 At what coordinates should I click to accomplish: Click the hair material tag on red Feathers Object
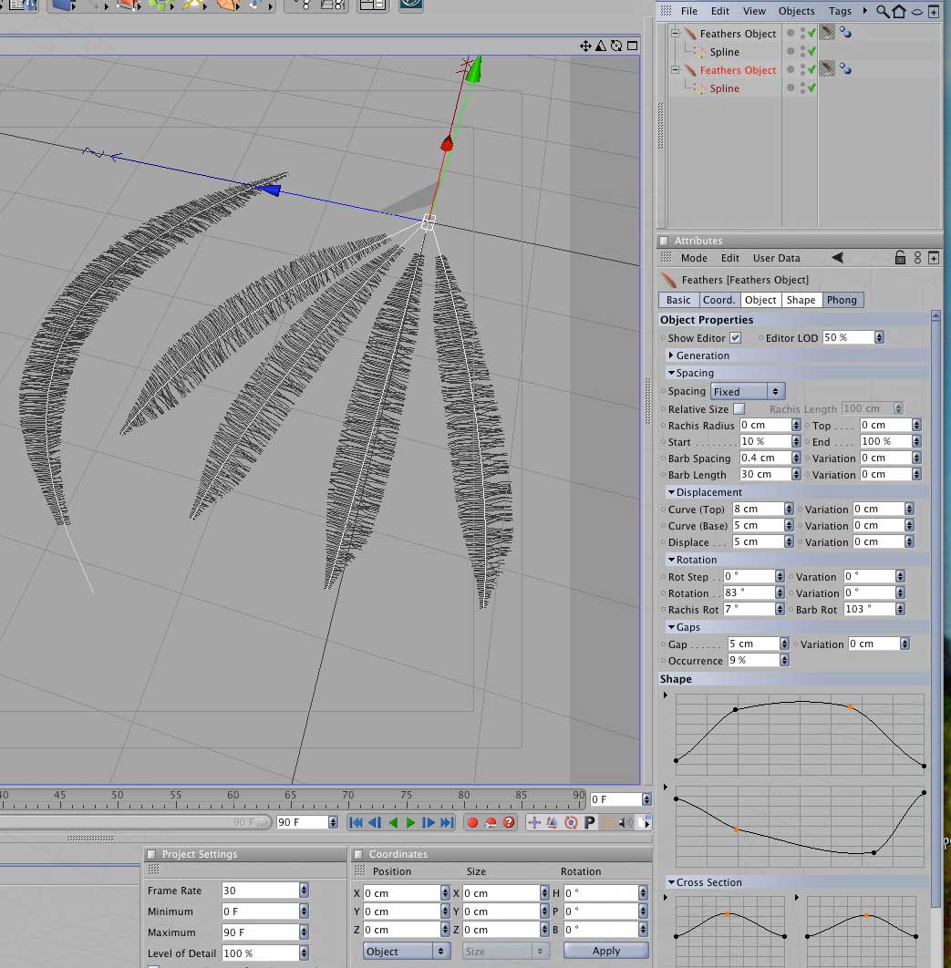pyautogui.click(x=827, y=69)
